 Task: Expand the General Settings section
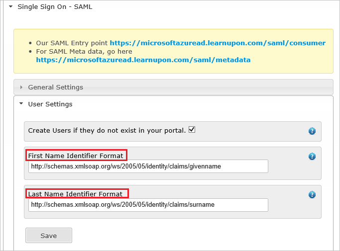coord(21,87)
